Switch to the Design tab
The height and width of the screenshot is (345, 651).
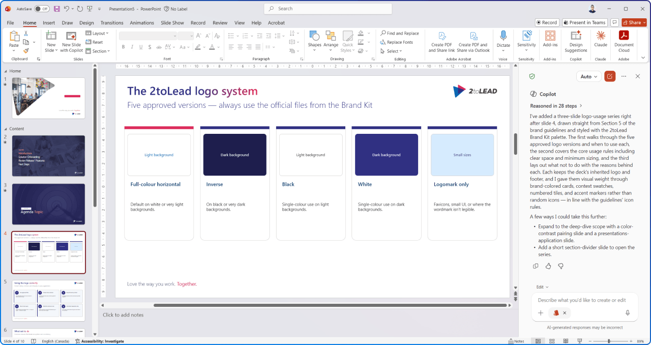click(86, 23)
